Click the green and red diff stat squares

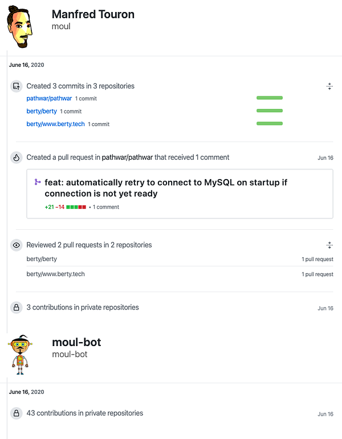76,207
